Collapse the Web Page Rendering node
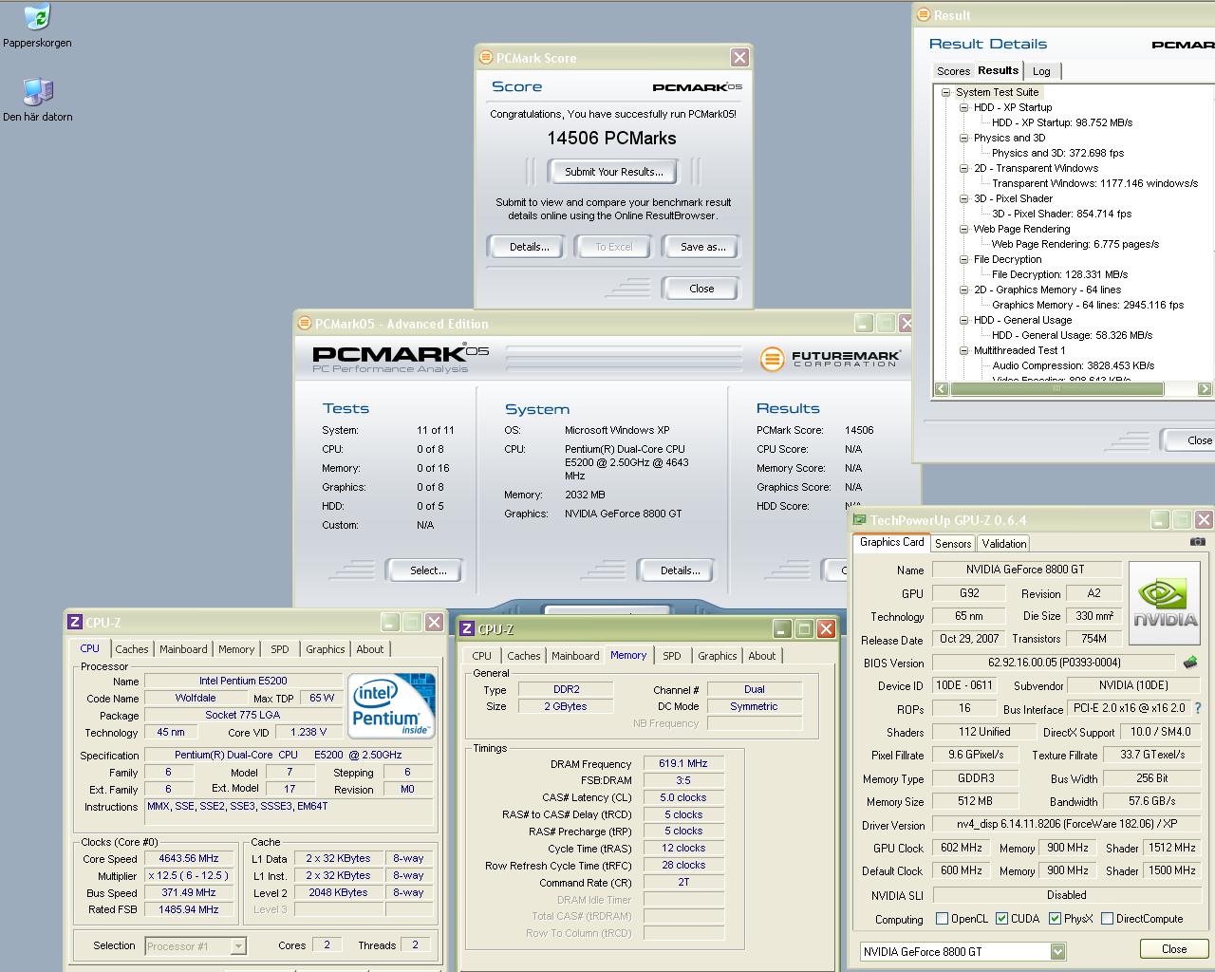This screenshot has width=1215, height=972. pos(963,229)
